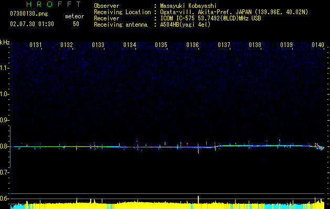Click the meteor count value 50
Screen dimensions: 330x209
click(76, 24)
